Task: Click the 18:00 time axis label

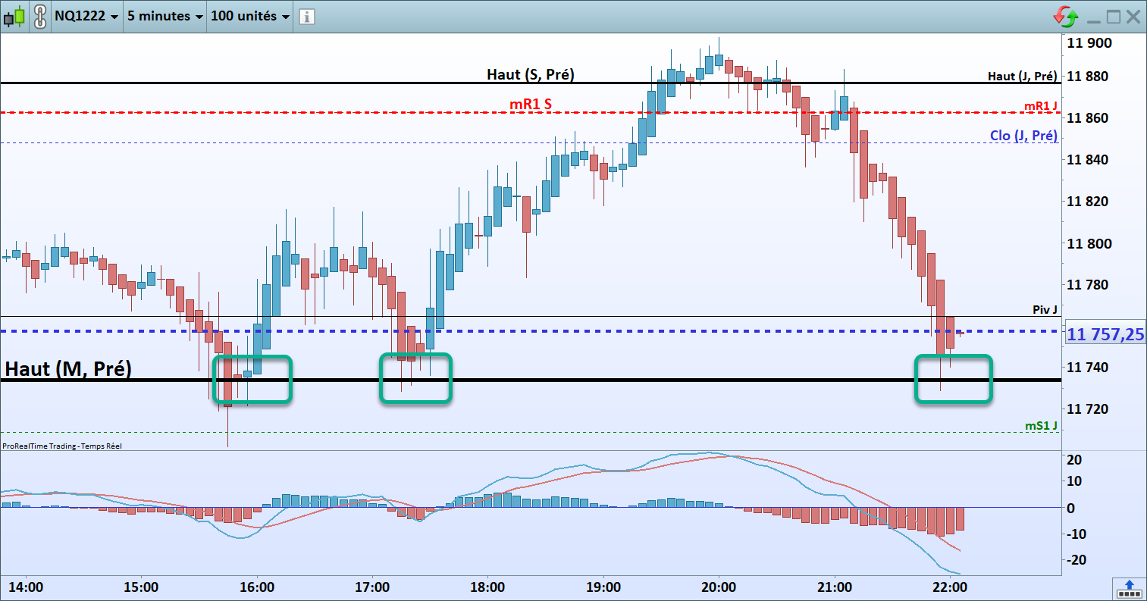Action: coord(487,587)
